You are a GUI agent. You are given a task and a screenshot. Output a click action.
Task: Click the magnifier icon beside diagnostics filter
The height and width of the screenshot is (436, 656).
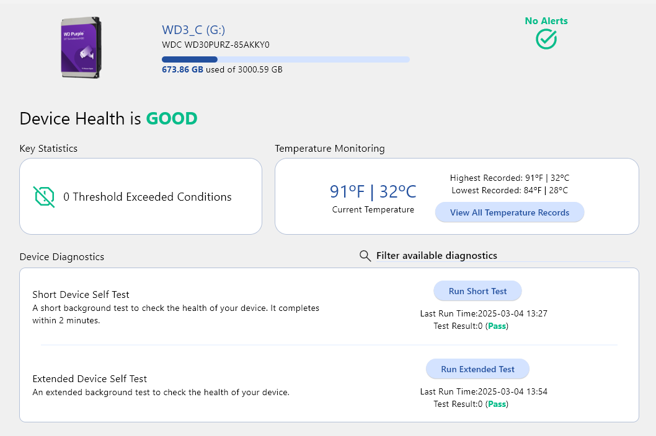coord(365,256)
